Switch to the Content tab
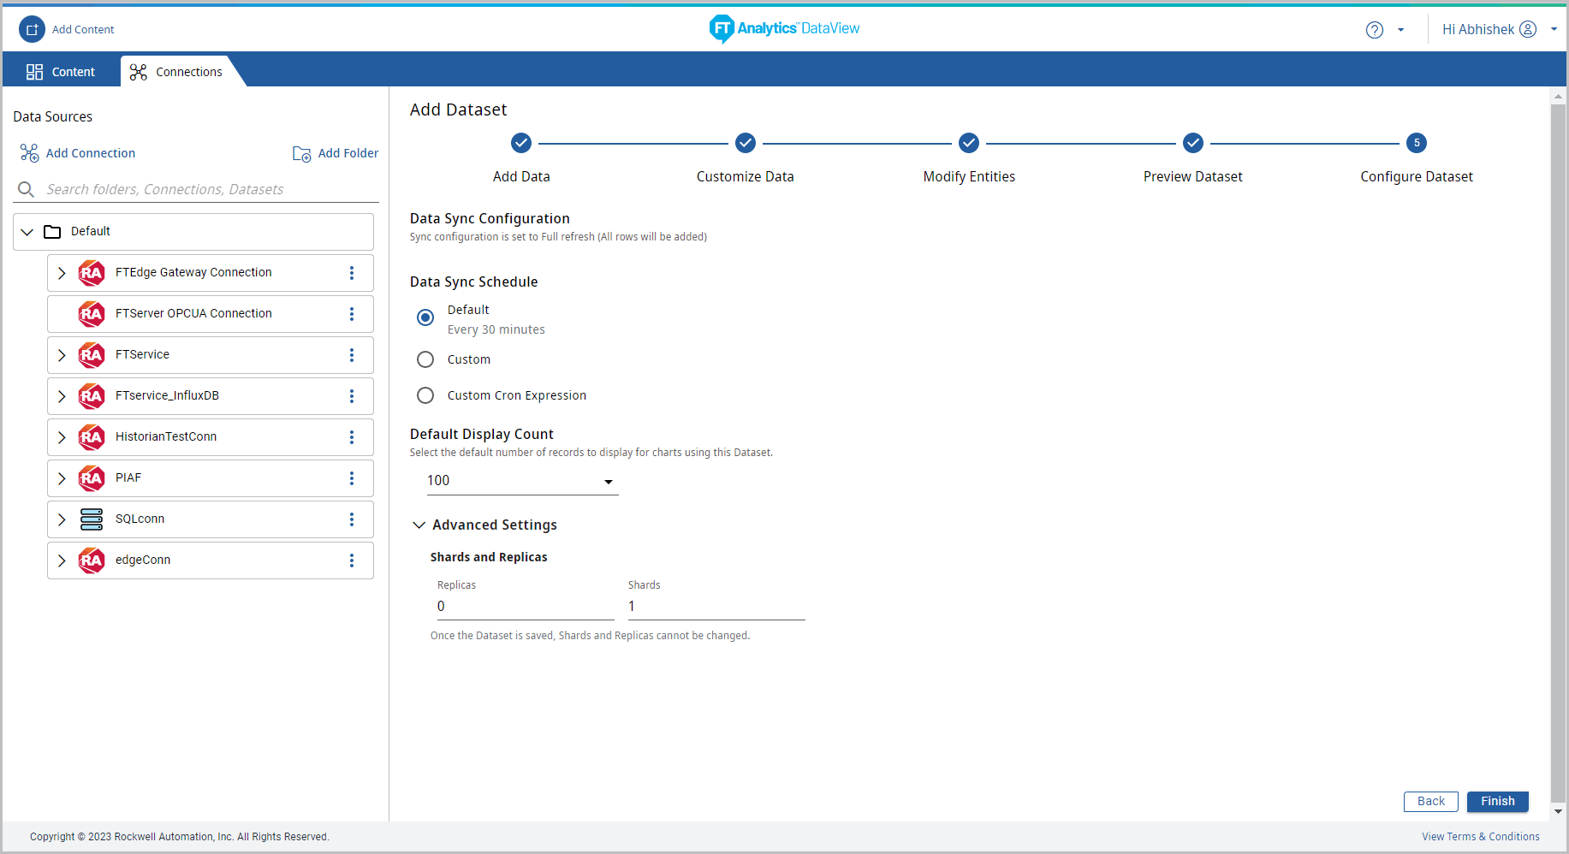Image resolution: width=1569 pixels, height=854 pixels. 61,72
